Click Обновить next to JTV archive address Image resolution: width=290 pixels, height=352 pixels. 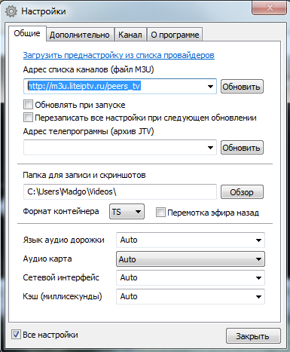(242, 148)
